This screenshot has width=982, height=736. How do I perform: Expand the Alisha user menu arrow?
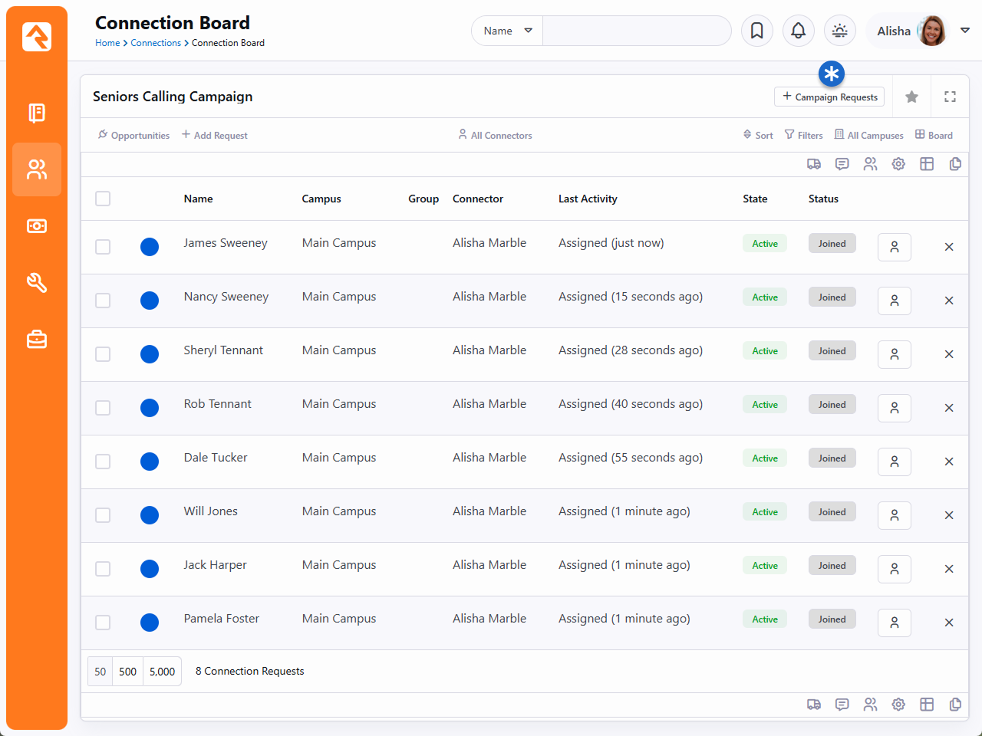click(x=965, y=31)
